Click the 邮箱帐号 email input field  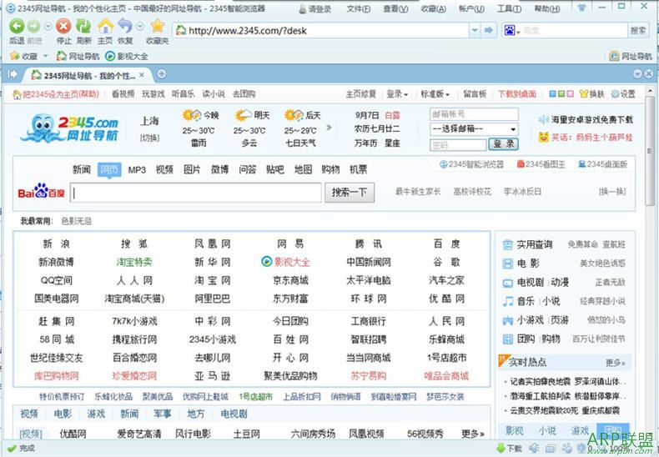[474, 113]
